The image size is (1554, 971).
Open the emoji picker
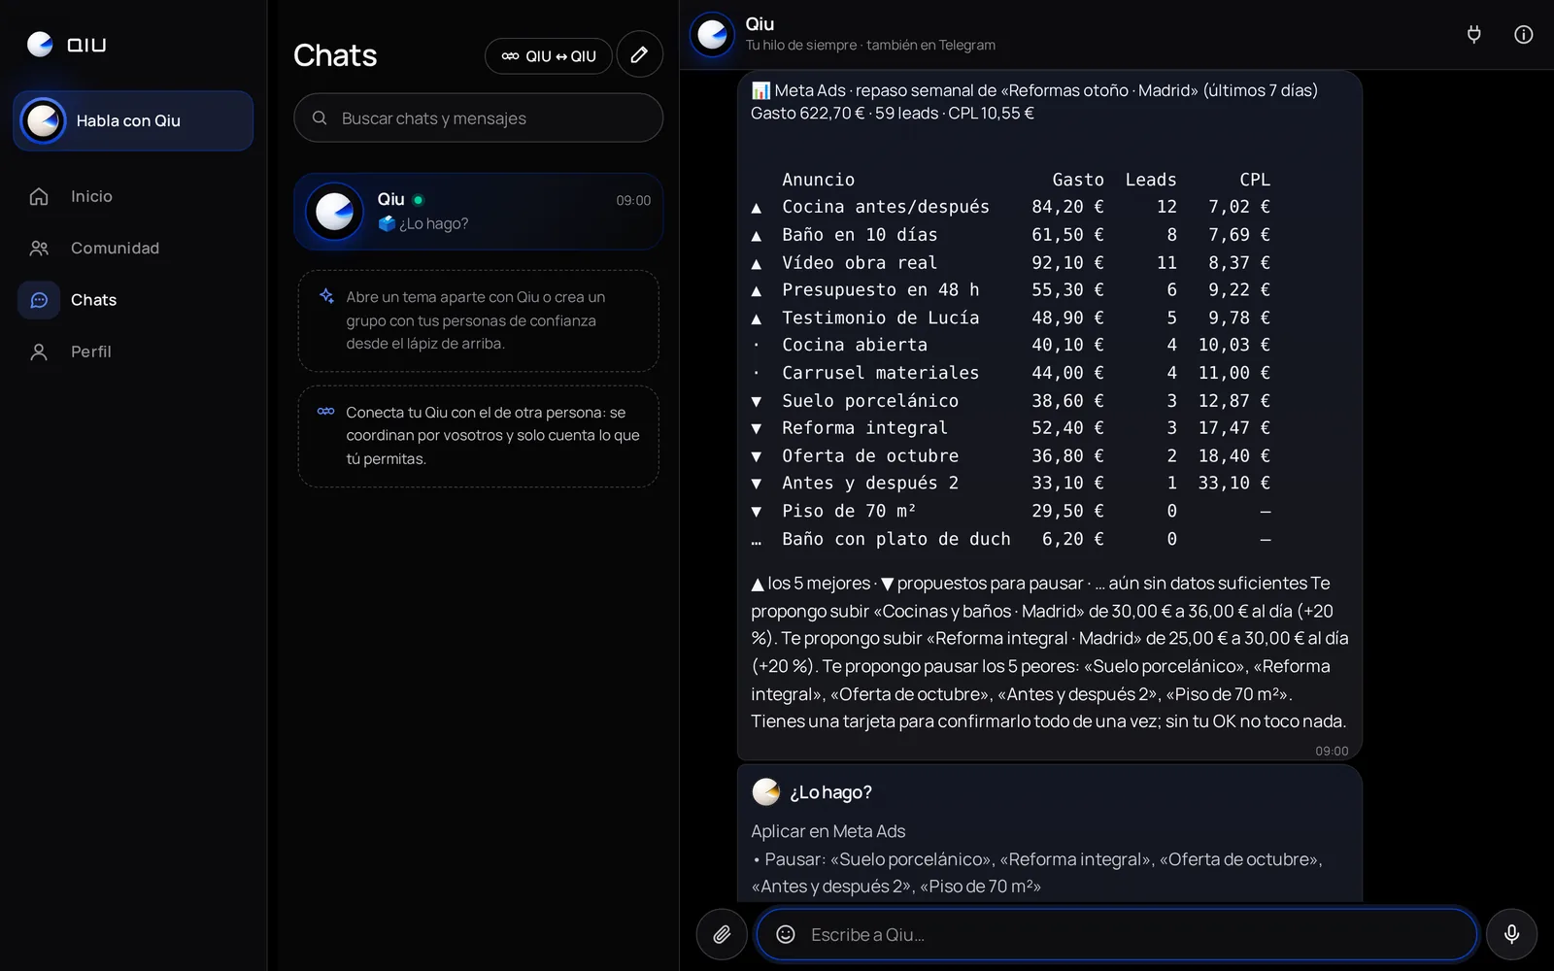click(x=786, y=934)
